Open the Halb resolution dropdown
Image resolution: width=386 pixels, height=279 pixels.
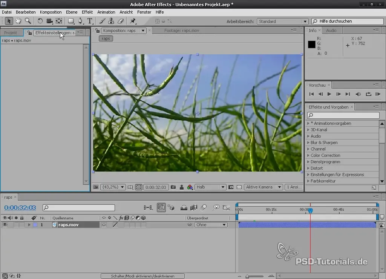click(x=210, y=187)
